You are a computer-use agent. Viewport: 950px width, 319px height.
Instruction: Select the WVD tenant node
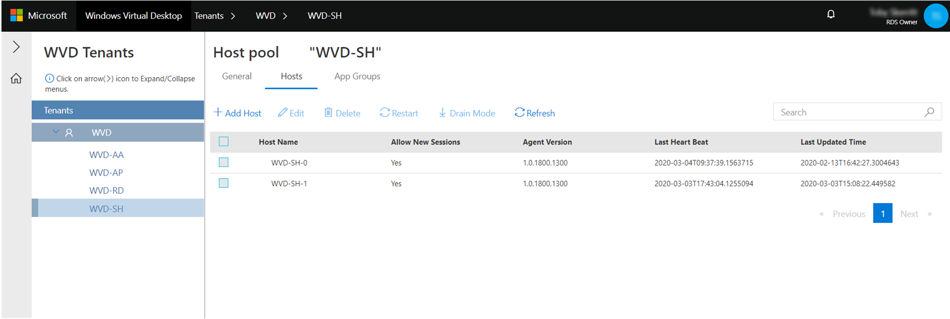pos(118,133)
